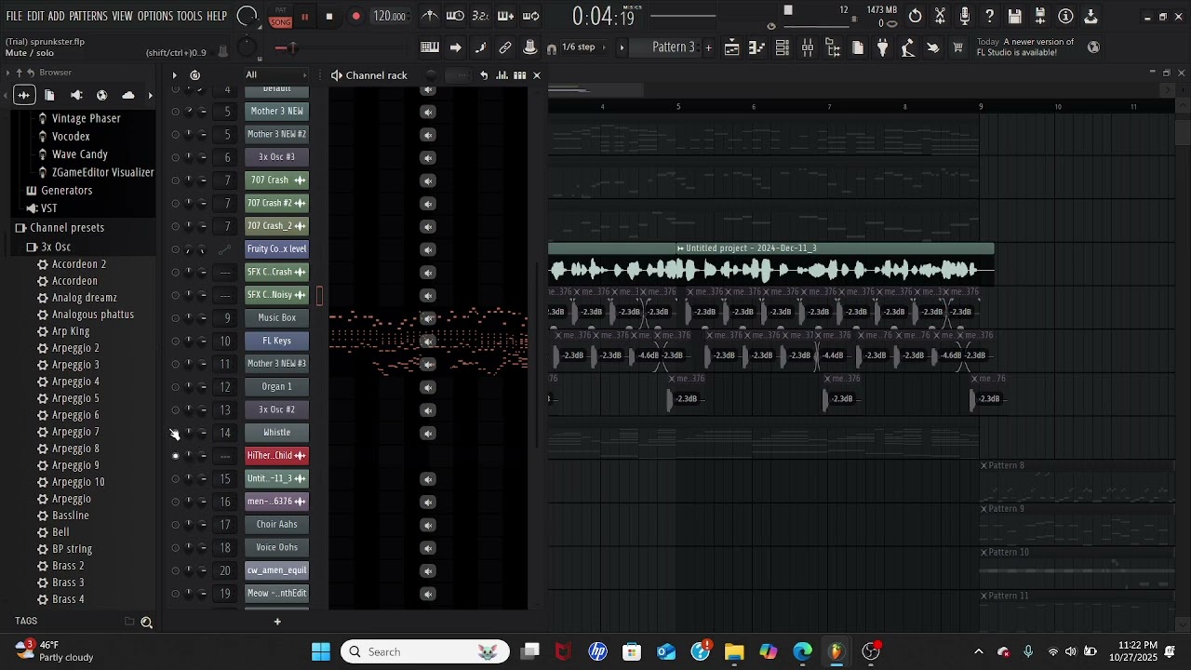Open the FILE menu
Screen dimensions: 1191x670
14,17
